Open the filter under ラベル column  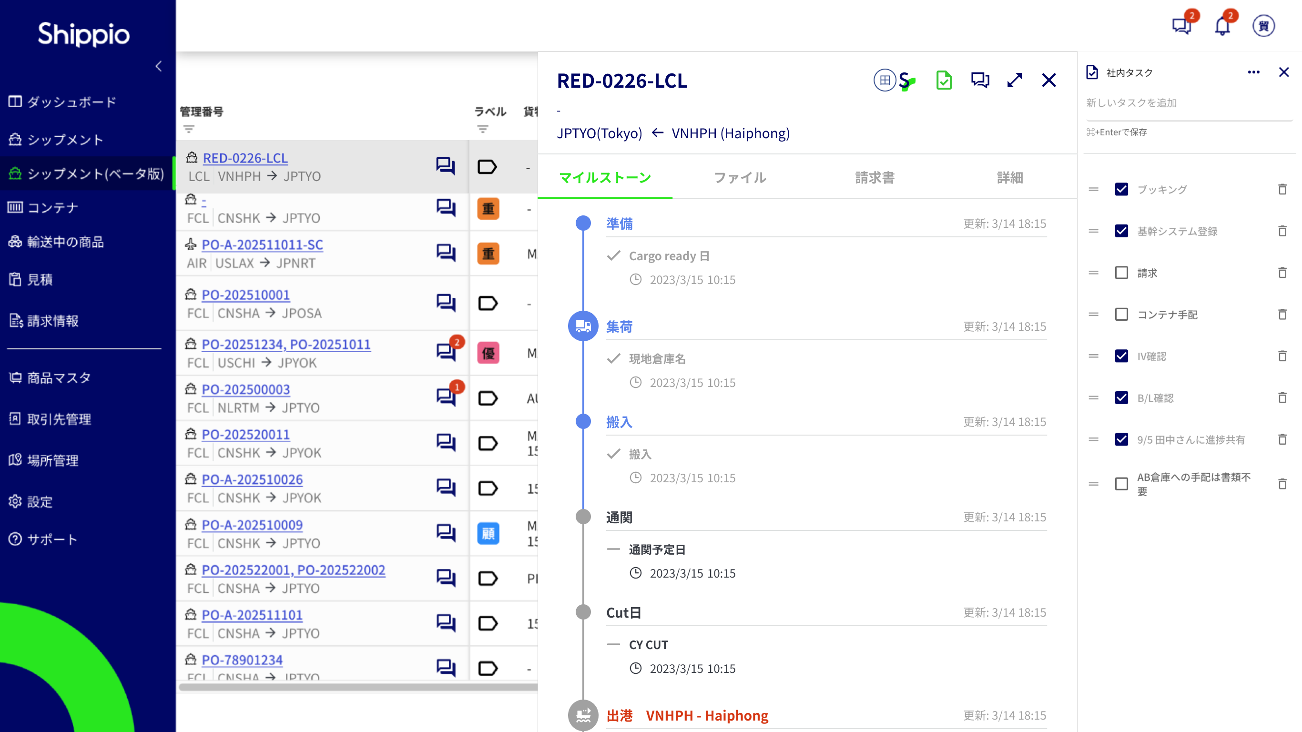pyautogui.click(x=483, y=130)
